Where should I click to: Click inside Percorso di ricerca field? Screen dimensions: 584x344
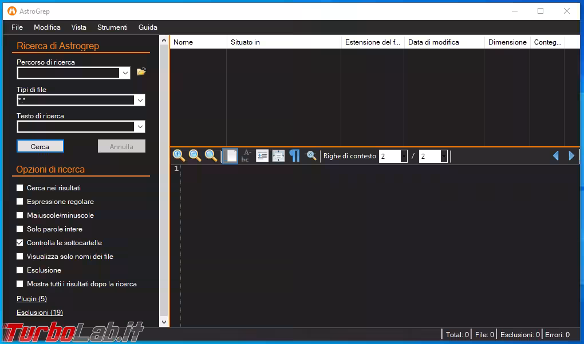tap(68, 73)
